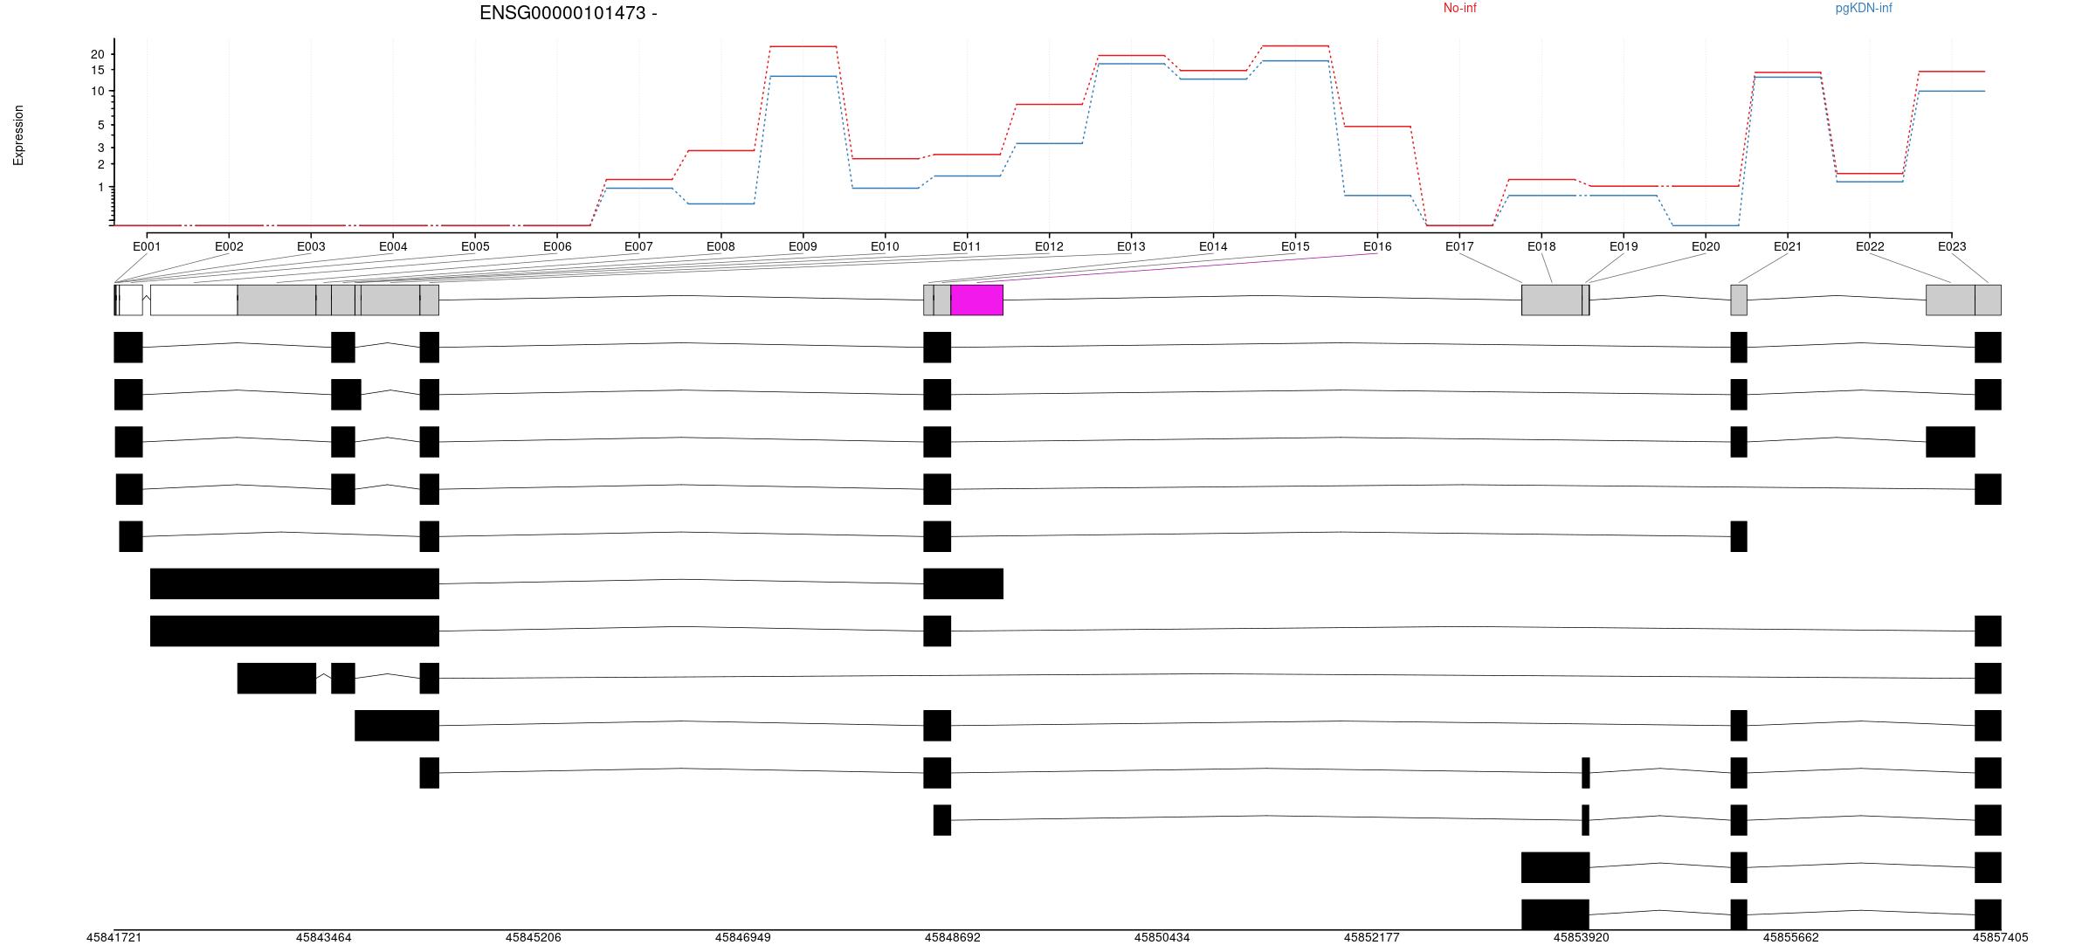Viewport: 2096px width, 952px height.
Task: Click genomic coordinate 45841721
Action: [114, 937]
